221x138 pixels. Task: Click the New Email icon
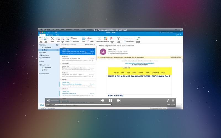click(x=41, y=39)
